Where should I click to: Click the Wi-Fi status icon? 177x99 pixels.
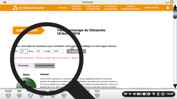[130, 94]
